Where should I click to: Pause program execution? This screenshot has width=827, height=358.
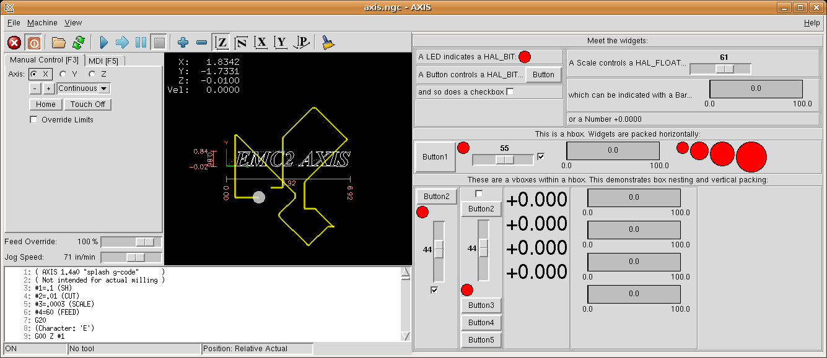(x=139, y=42)
